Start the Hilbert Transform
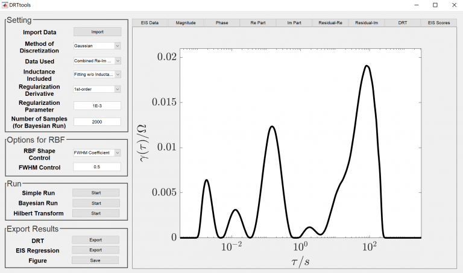 coord(96,213)
